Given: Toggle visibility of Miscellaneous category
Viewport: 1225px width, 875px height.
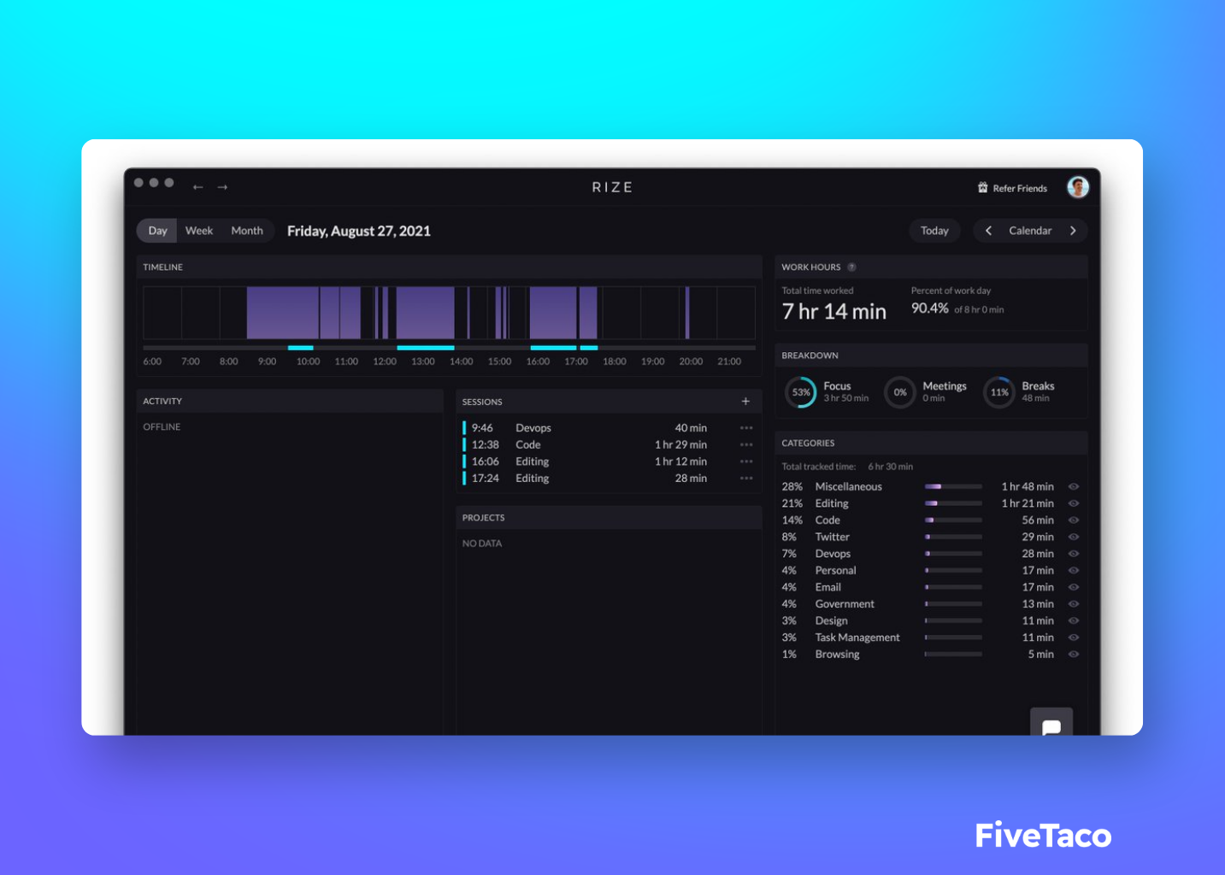Looking at the screenshot, I should pyautogui.click(x=1074, y=487).
